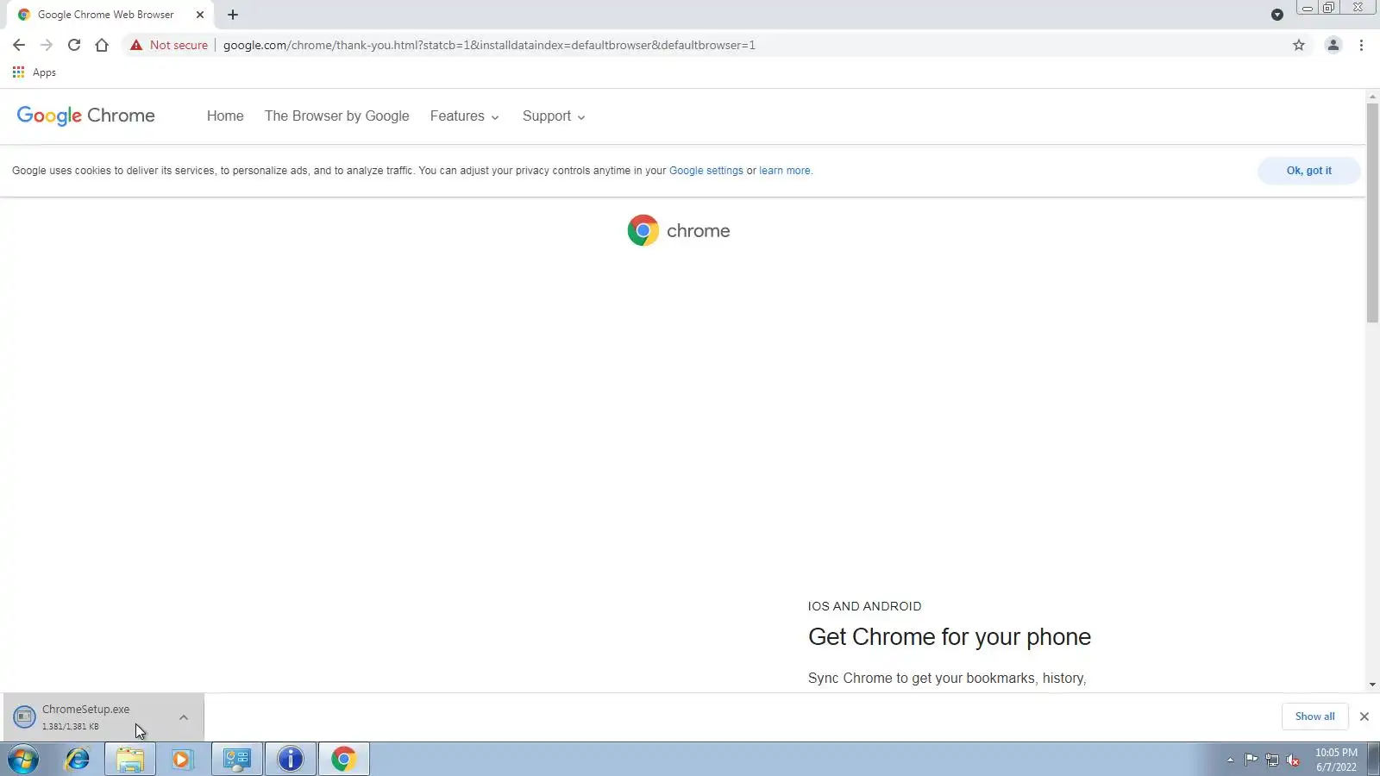This screenshot has height=776, width=1380.
Task: Open Chrome's three-dot menu
Action: [1361, 45]
